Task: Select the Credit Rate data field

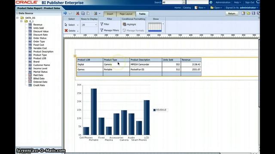Action: 39,85
